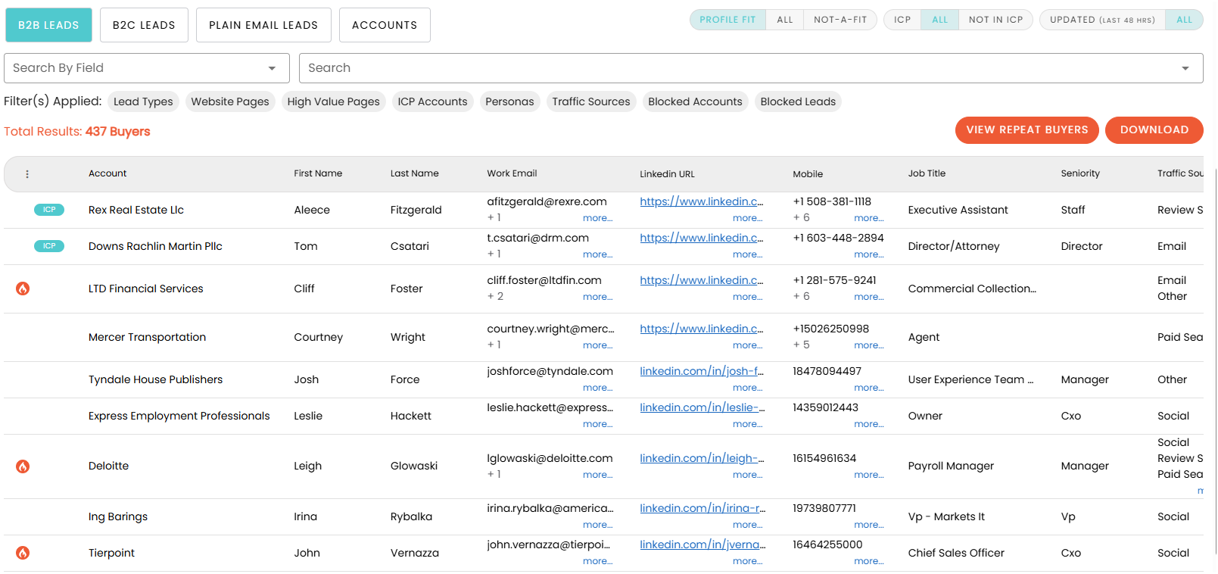The image size is (1218, 574).
Task: Click the Mercer Transportation account name
Action: [x=147, y=337]
